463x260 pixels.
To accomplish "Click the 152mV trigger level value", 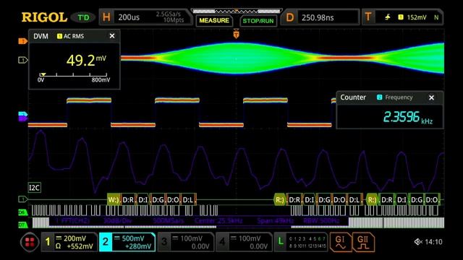I will point(417,17).
